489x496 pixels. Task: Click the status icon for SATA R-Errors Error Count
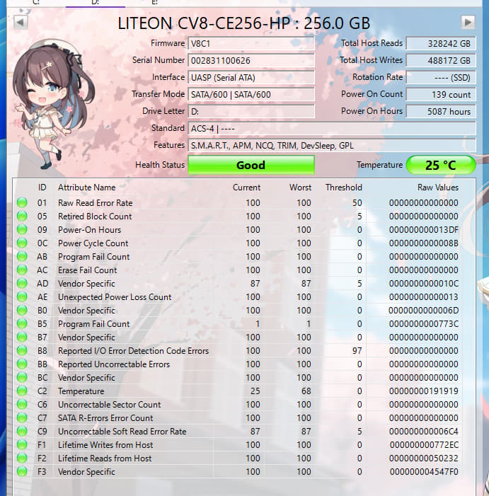coord(22,418)
